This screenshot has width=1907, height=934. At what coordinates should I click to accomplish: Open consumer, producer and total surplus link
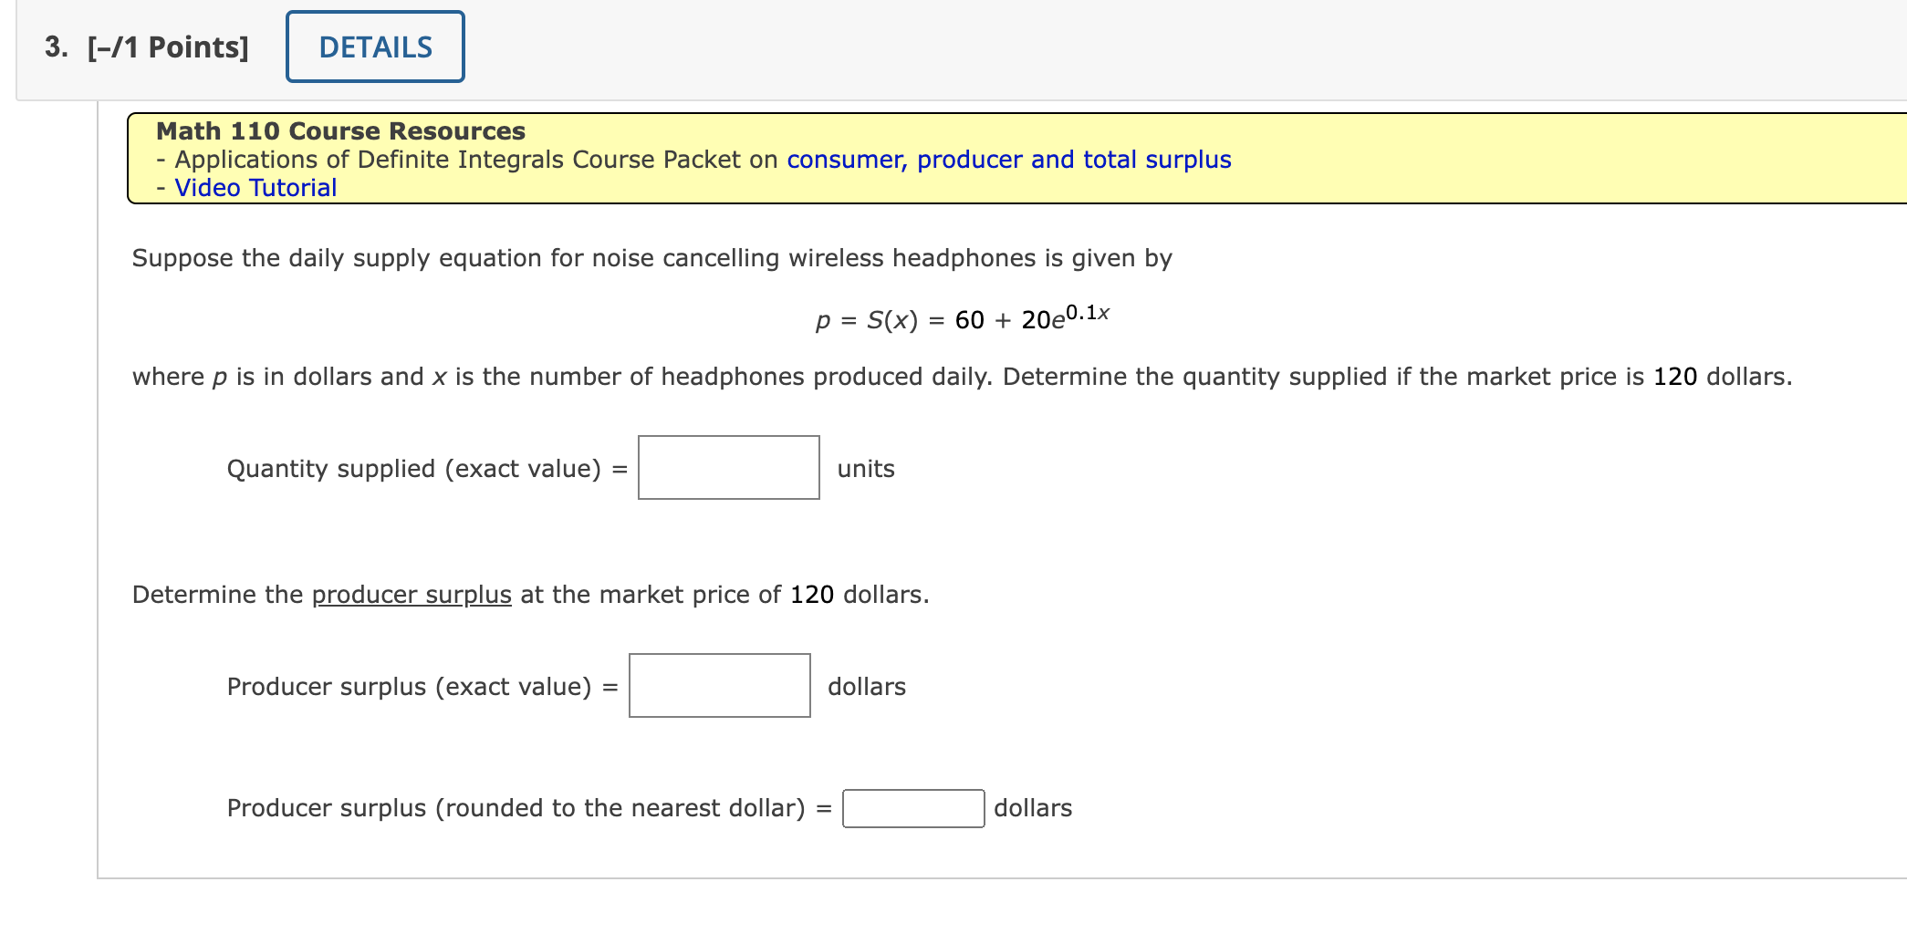point(1009,160)
